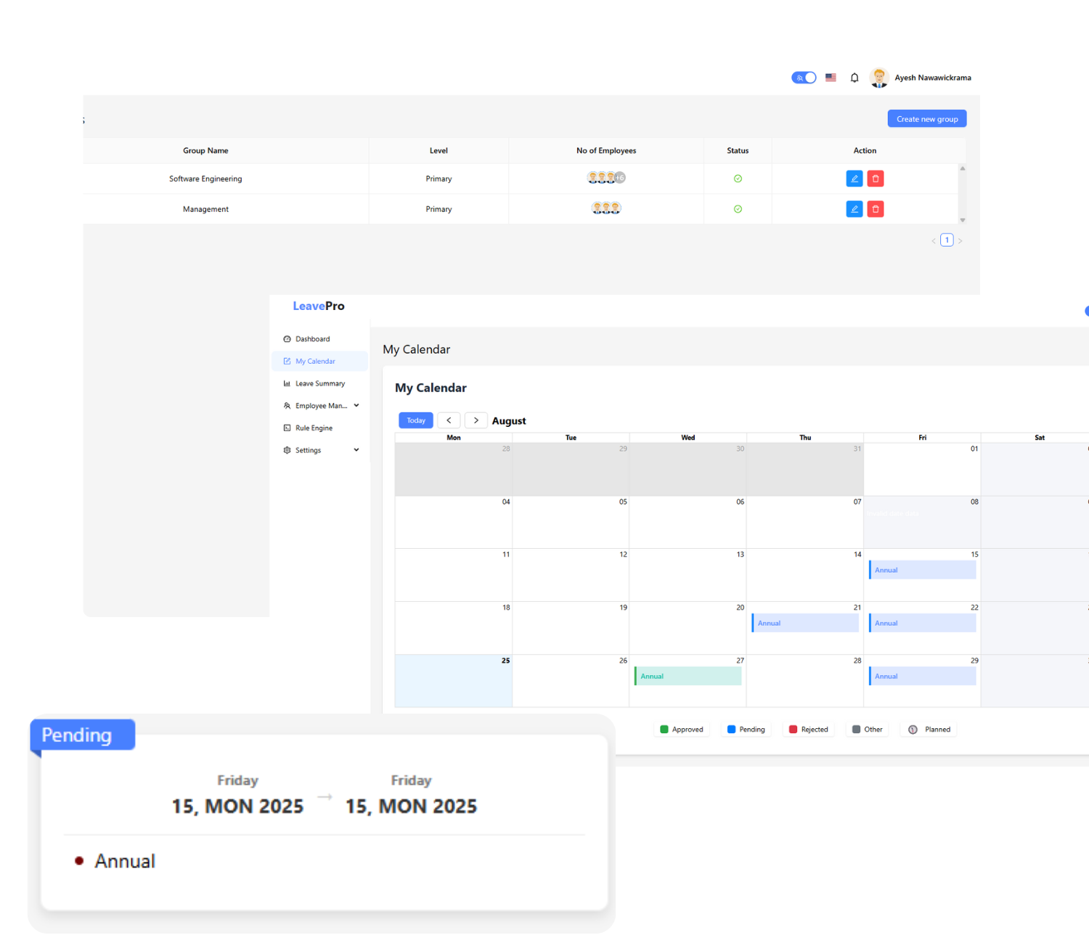Open the green Annual leave on the 27th
The width and height of the screenshot is (1089, 951).
pyautogui.click(x=688, y=676)
